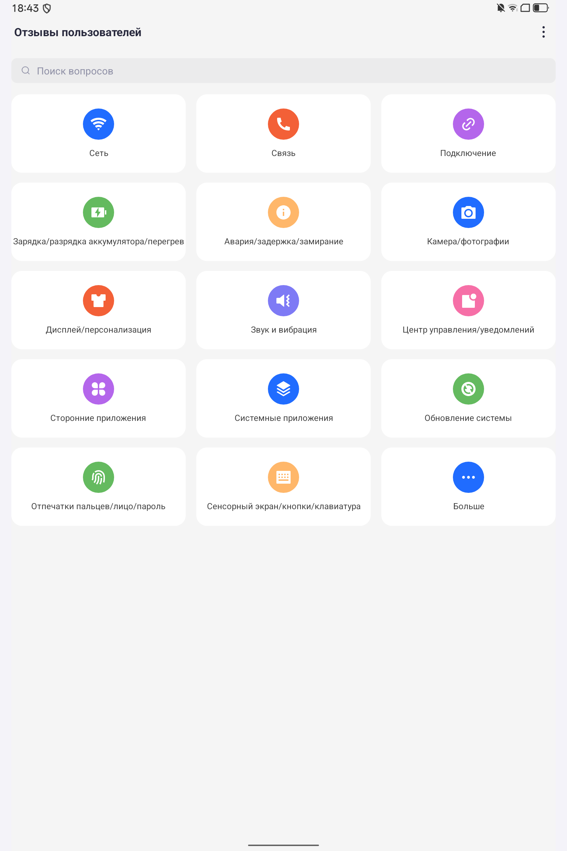The image size is (567, 851).
Task: Open the Сеть Wi-Fi category icon
Action: pos(99,124)
